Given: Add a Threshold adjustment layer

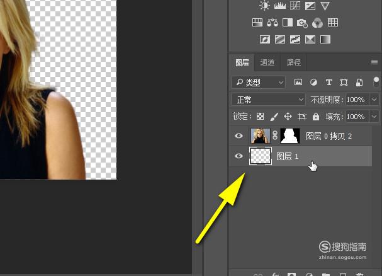Looking at the screenshot, I should click(295, 39).
